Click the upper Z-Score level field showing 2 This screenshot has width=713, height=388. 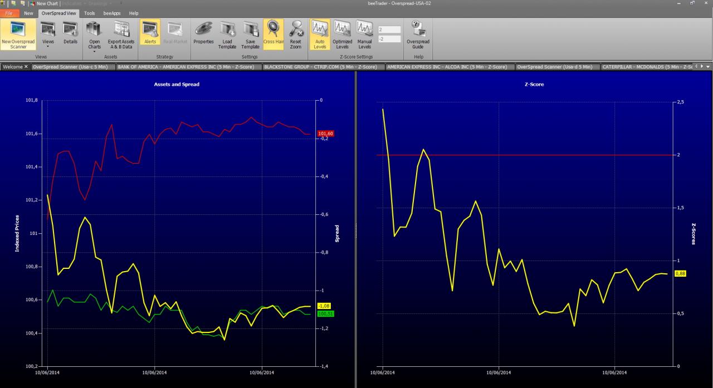pyautogui.click(x=389, y=30)
